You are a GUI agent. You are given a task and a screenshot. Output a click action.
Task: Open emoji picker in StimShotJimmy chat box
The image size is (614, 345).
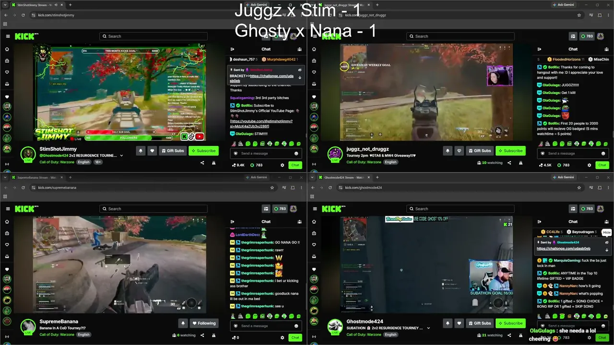point(296,153)
